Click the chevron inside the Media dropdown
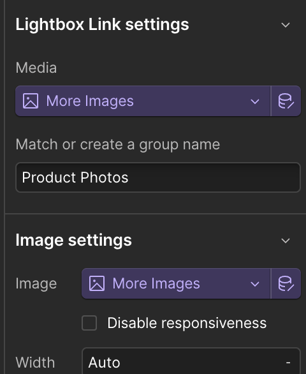306x374 pixels. click(x=255, y=101)
